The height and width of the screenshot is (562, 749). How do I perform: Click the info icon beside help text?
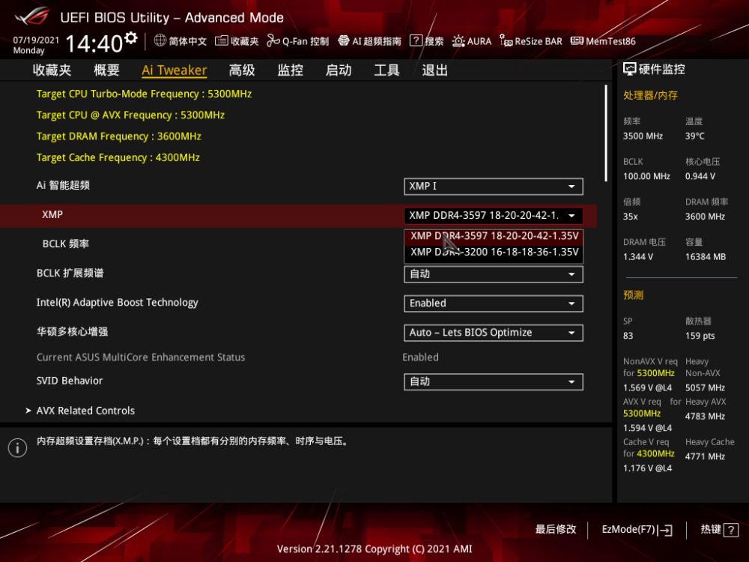18,448
